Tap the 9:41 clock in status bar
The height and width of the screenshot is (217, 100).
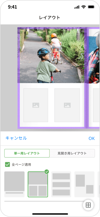click(12, 7)
